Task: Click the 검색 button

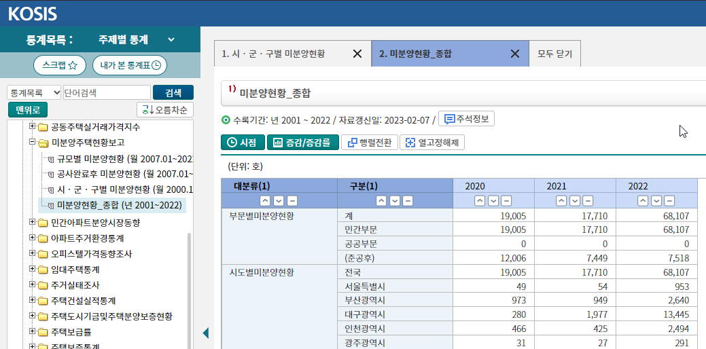Action: 173,92
